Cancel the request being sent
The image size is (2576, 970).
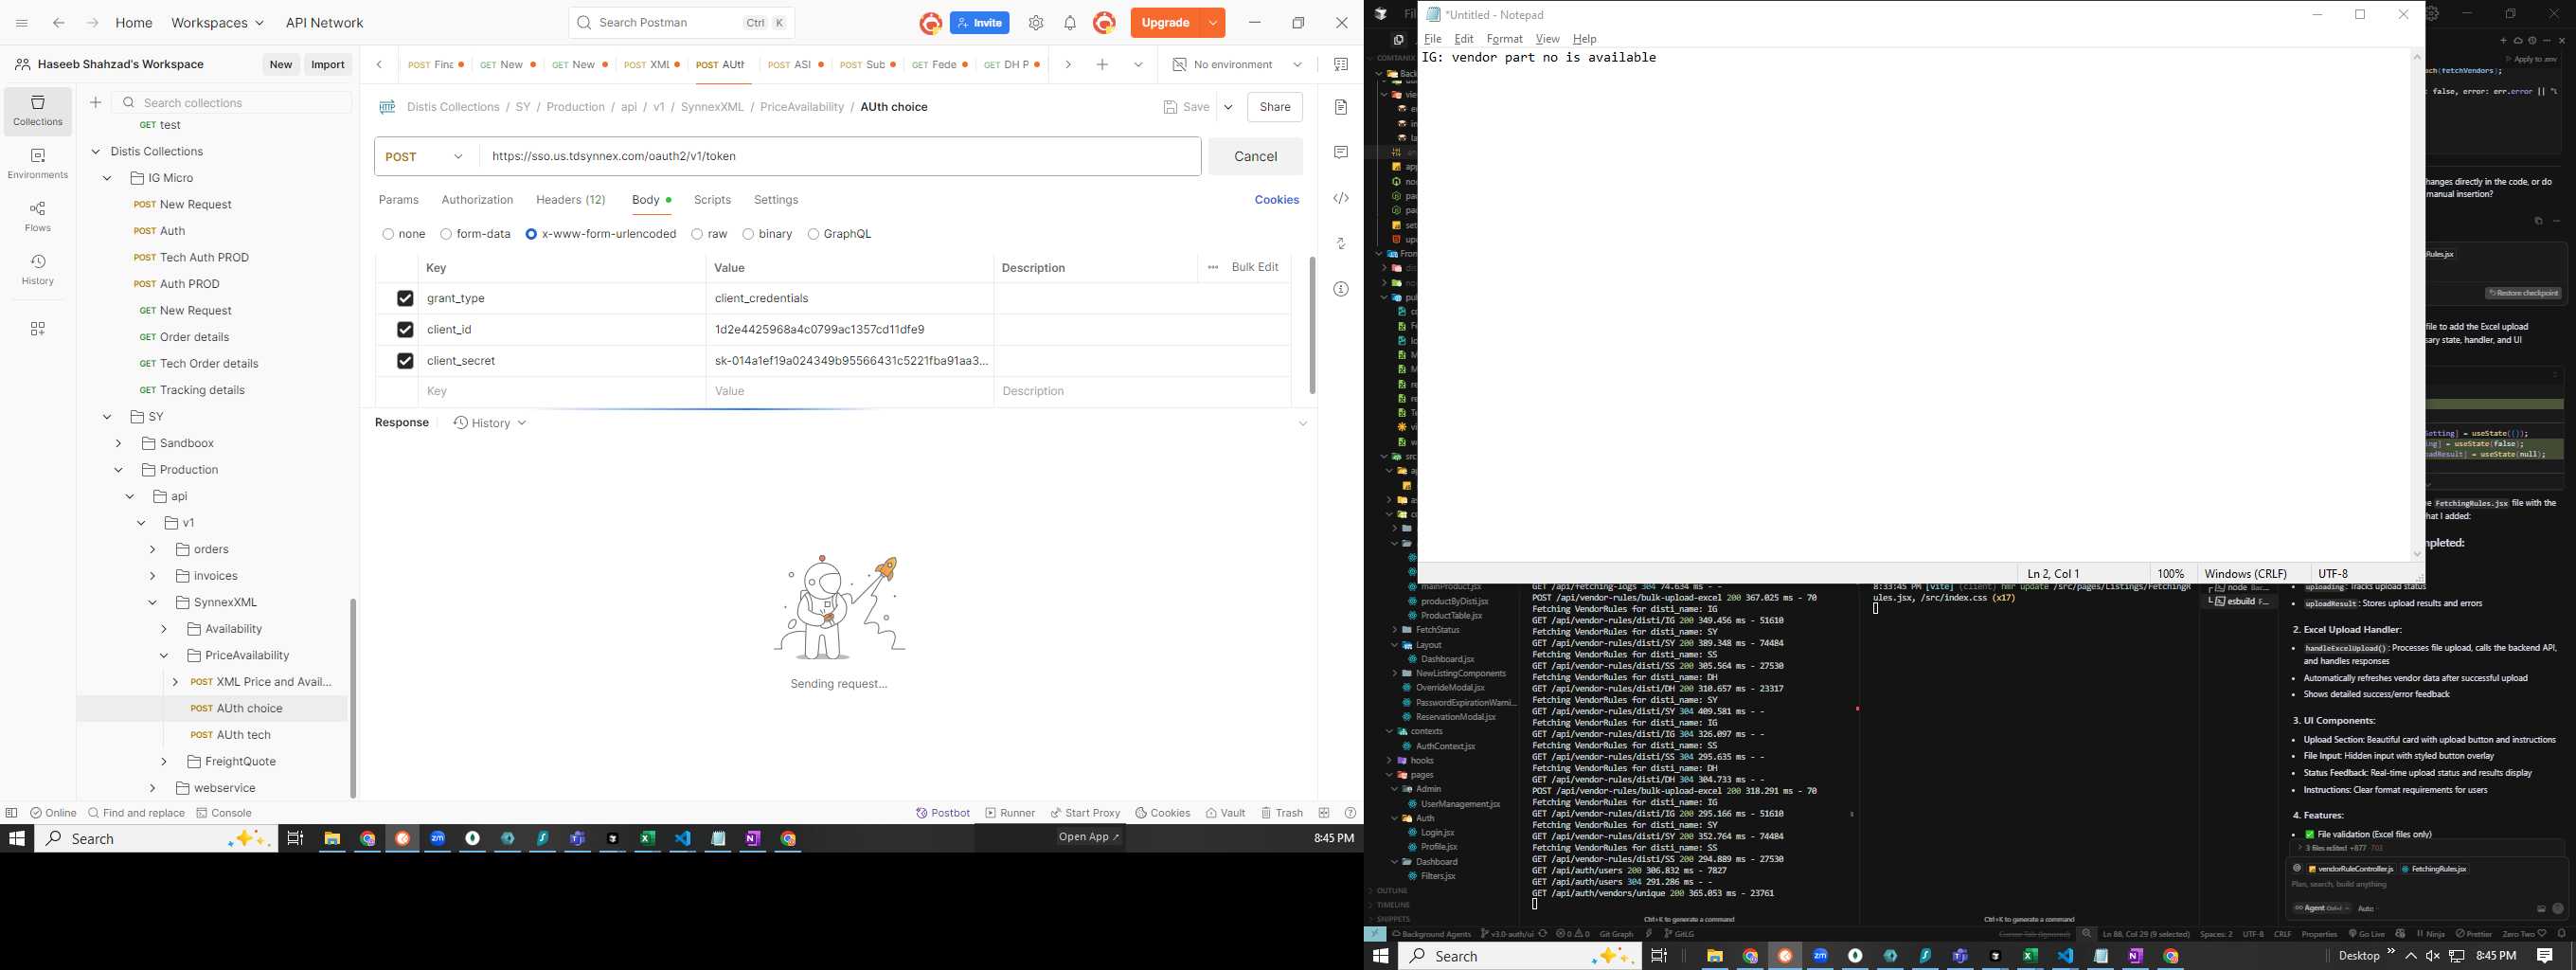pos(1255,156)
